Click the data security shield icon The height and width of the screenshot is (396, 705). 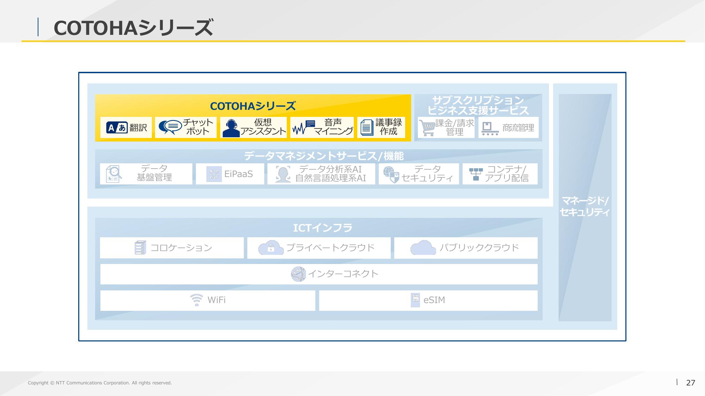pos(391,175)
